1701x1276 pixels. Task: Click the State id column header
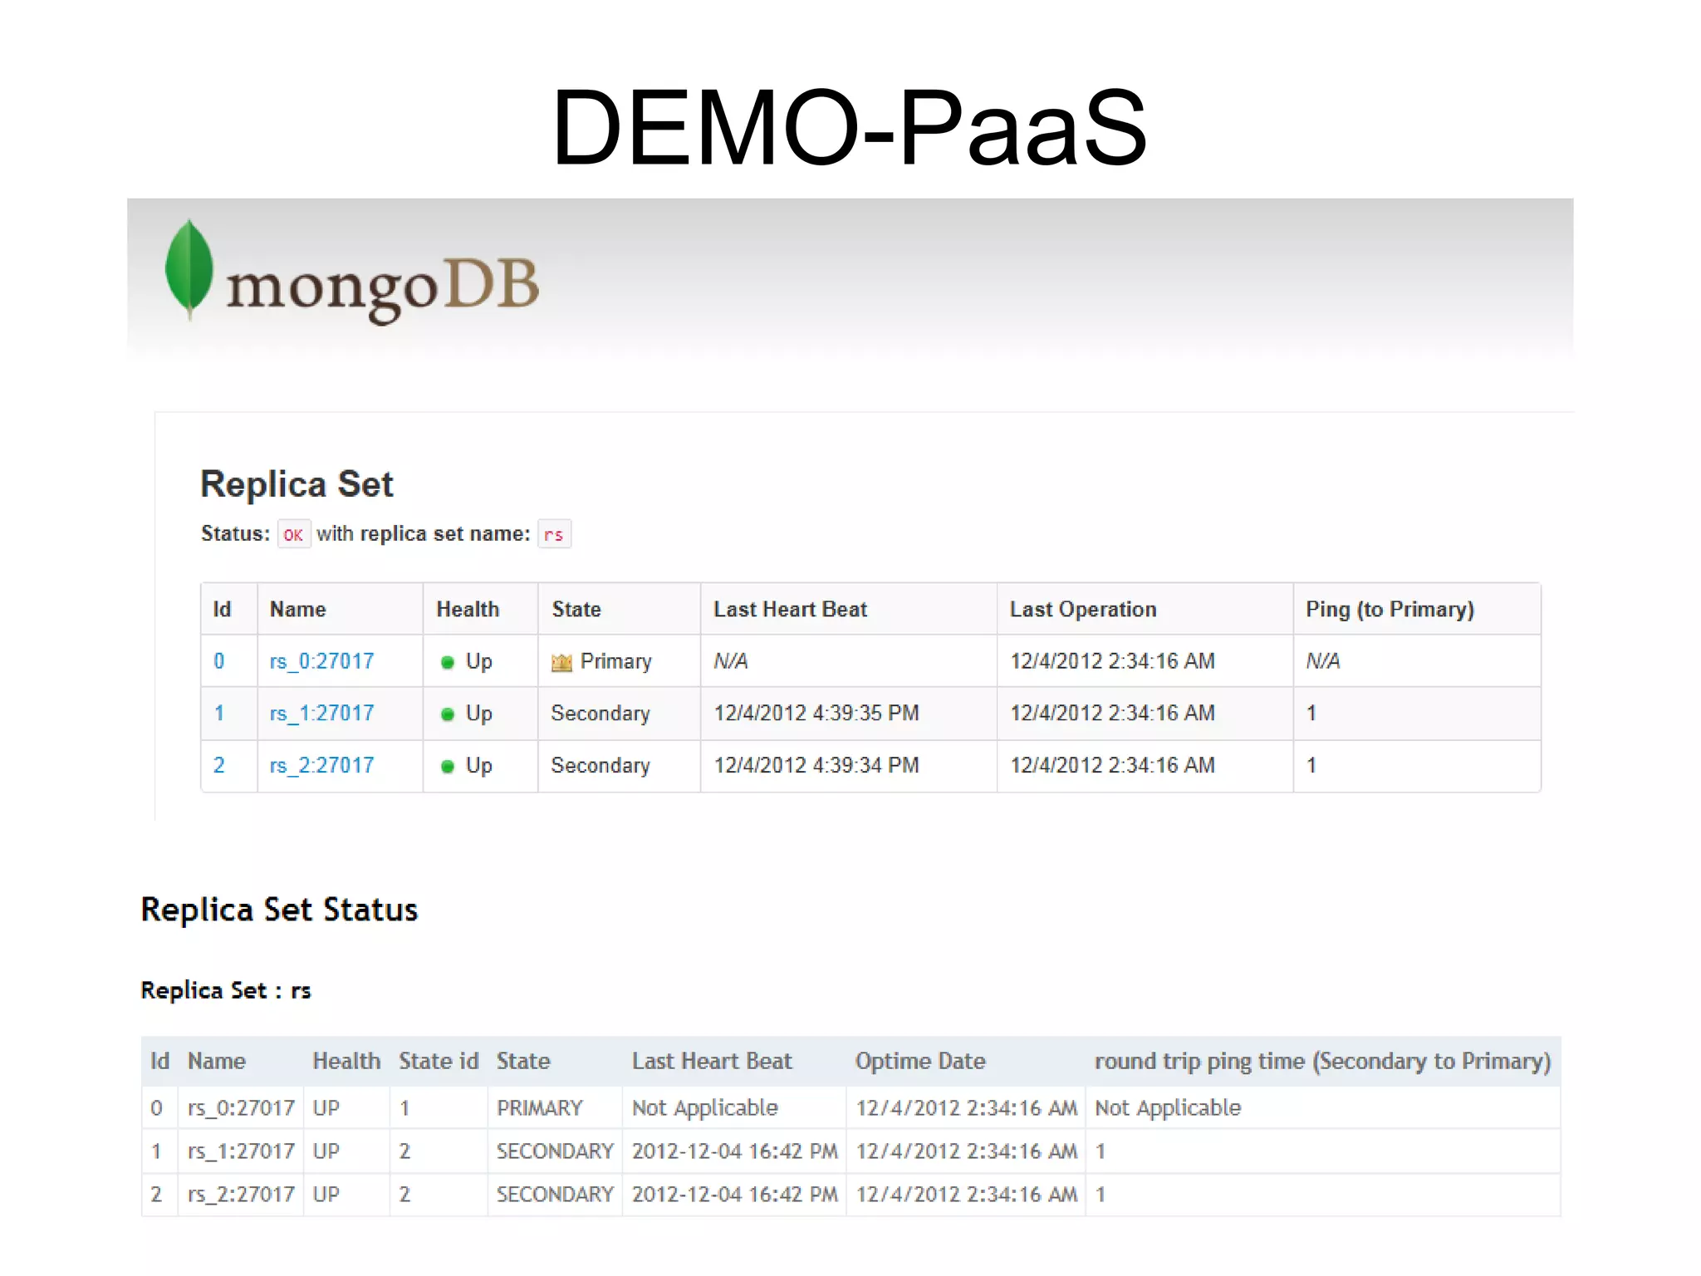click(439, 1061)
